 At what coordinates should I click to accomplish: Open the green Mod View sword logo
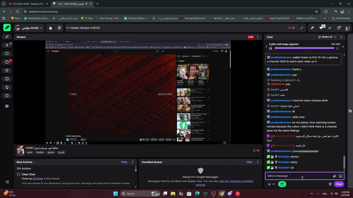click(x=7, y=28)
